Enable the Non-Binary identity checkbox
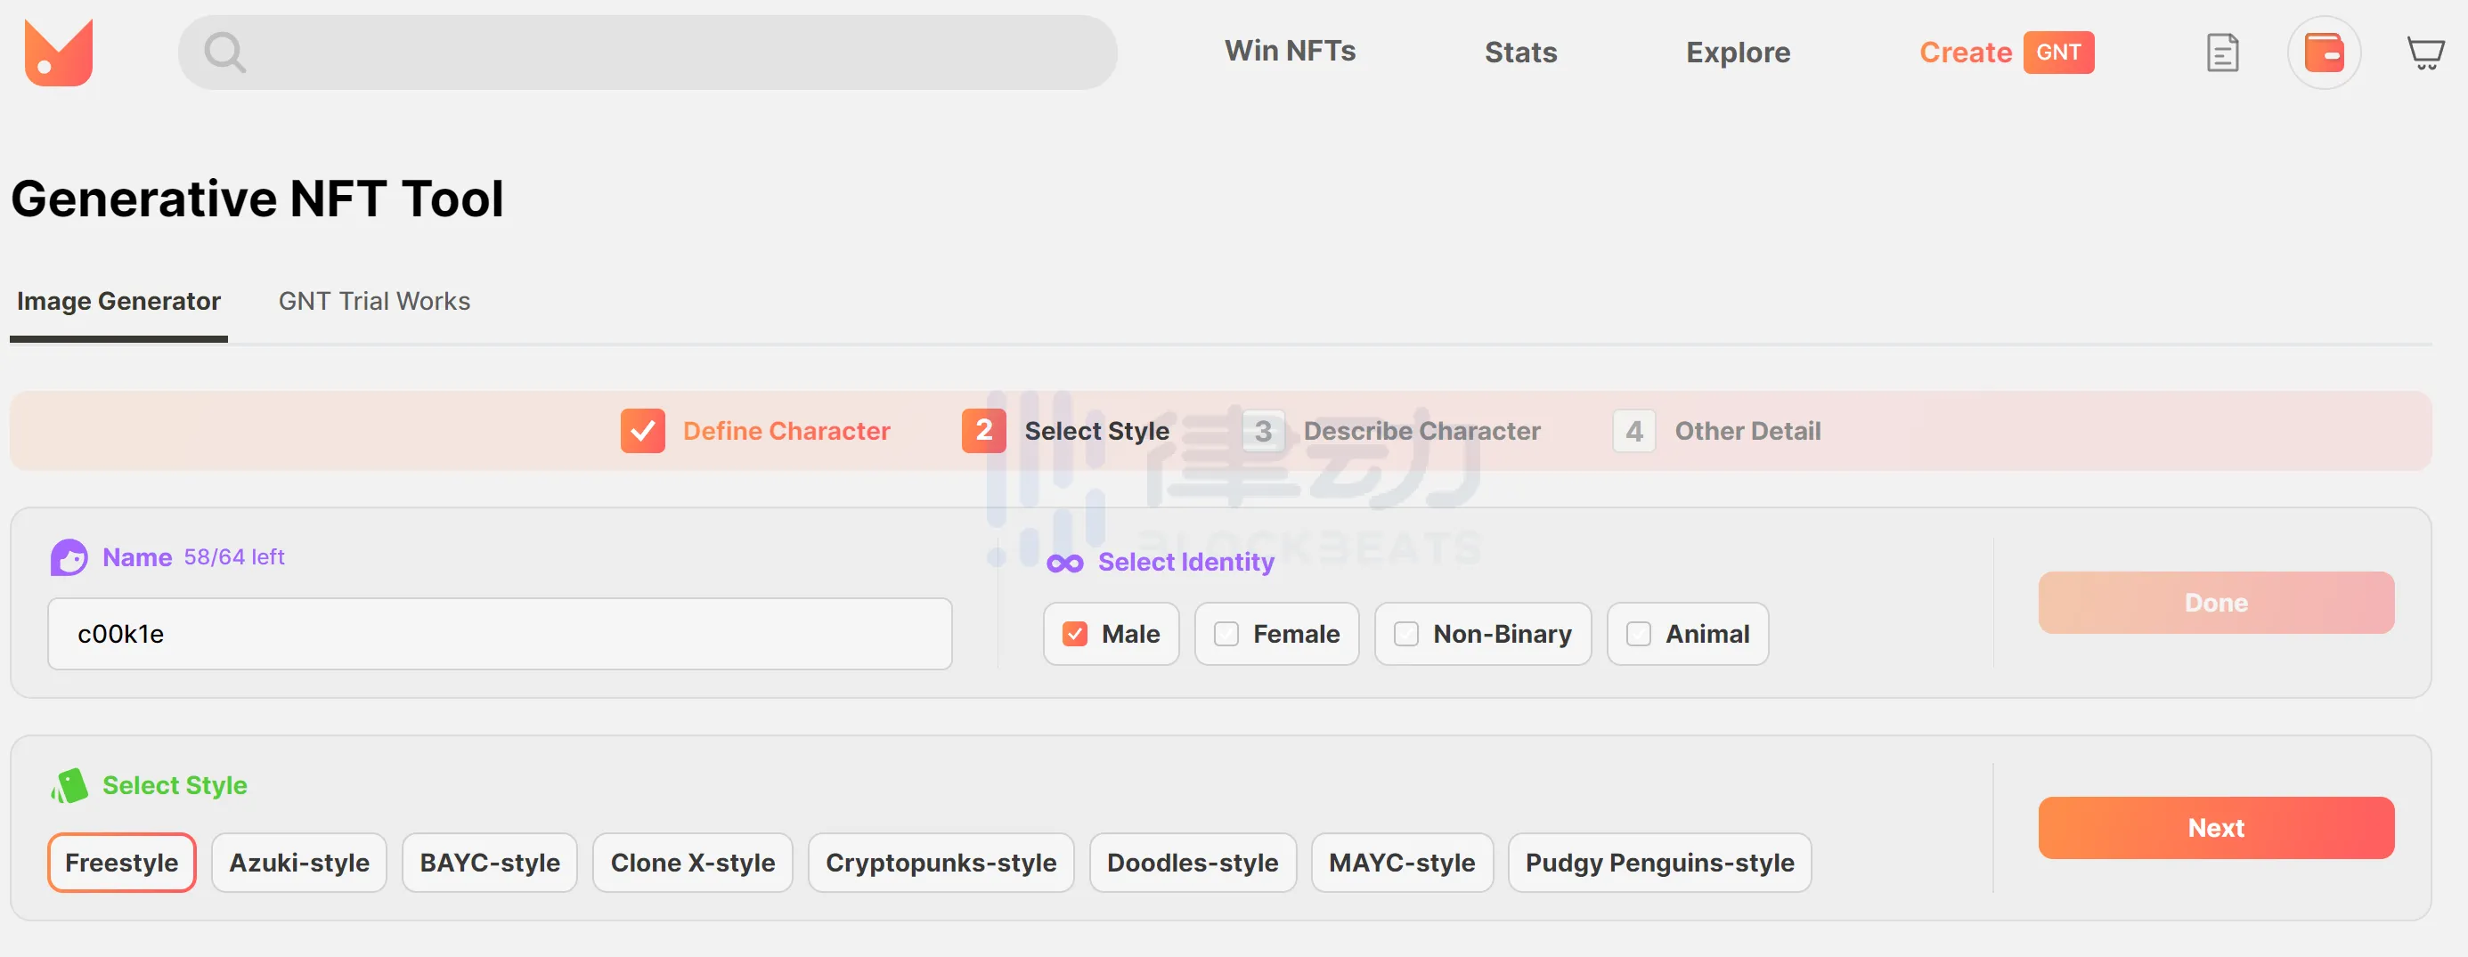Image resolution: width=2468 pixels, height=957 pixels. [1405, 634]
